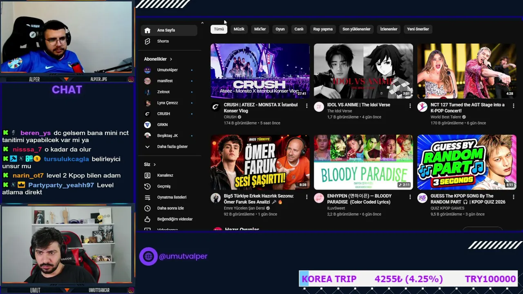The width and height of the screenshot is (523, 294).
Task: Select the Son yüklenenler filter chip
Action: 356,29
